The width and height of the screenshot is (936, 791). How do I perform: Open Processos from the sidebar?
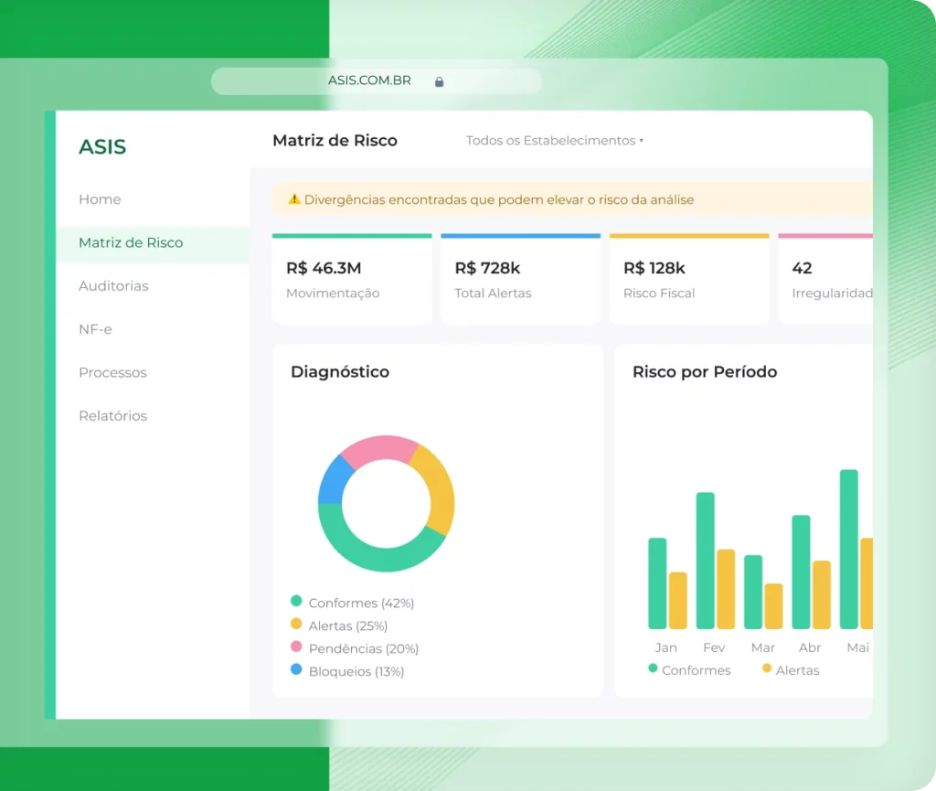[112, 372]
